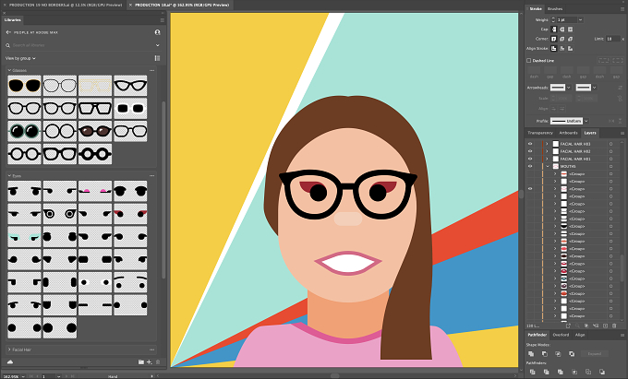Expand the Facial Hair library group
The width and height of the screenshot is (628, 379).
pos(9,349)
